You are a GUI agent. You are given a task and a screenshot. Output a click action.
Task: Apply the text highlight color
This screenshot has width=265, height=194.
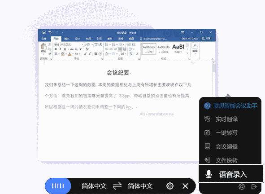tap(63, 54)
